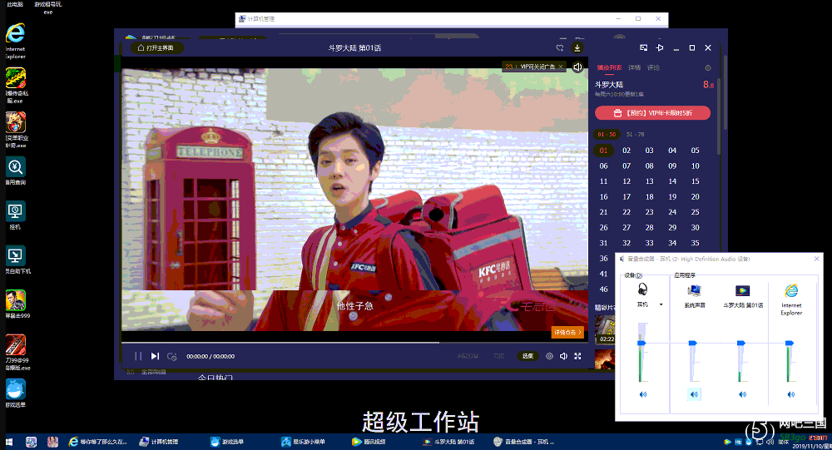The height and width of the screenshot is (450, 832).
Task: Switch to 详情 details tab
Action: tap(634, 68)
